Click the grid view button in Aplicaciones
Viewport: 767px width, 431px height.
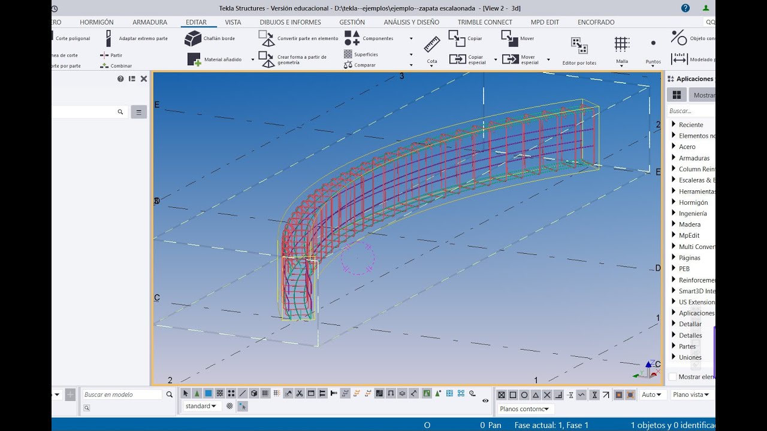pyautogui.click(x=677, y=95)
